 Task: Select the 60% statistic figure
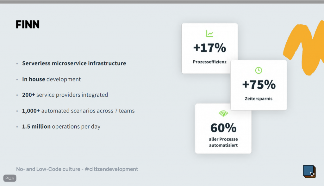point(223,128)
